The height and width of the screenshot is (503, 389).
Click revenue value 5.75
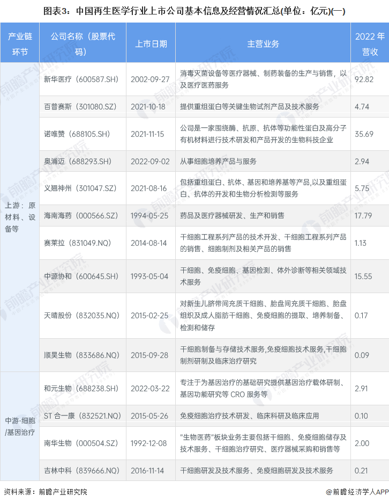tap(362, 188)
